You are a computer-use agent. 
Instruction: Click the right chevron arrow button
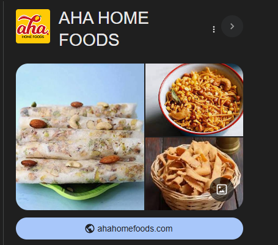click(x=232, y=26)
